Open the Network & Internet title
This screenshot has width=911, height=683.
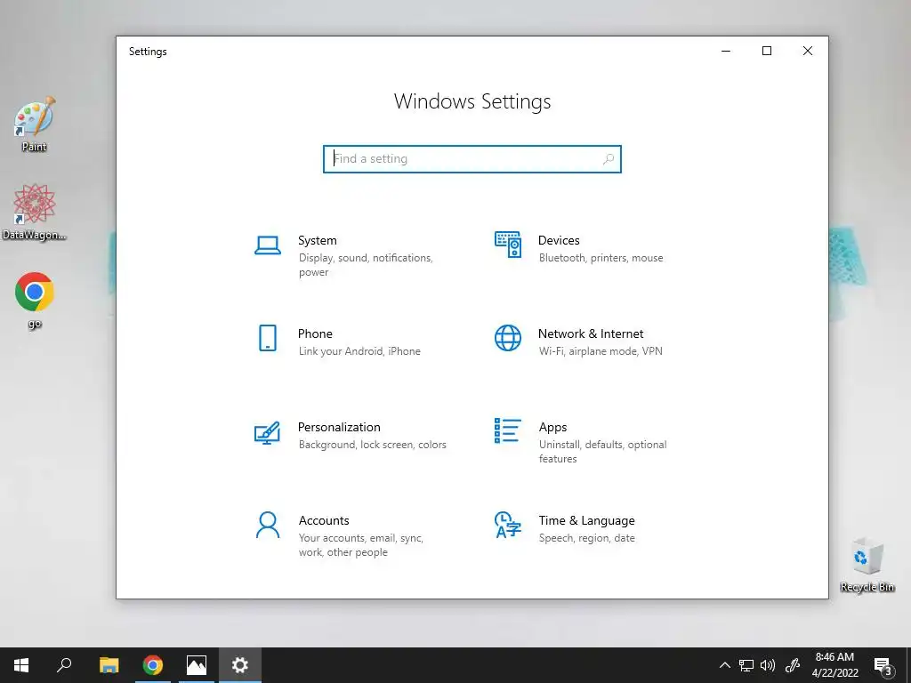591,334
